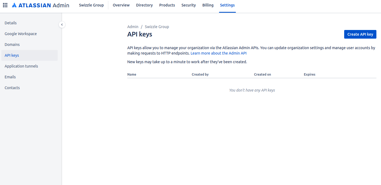The image size is (381, 185).
Task: Click the Admin breadcrumb link
Action: 133,26
